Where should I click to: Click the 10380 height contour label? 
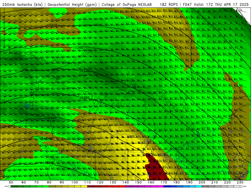(x=84, y=97)
